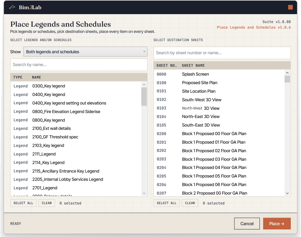This screenshot has width=301, height=237.
Task: Click the SHEET NO. column header
Action: [167, 65]
